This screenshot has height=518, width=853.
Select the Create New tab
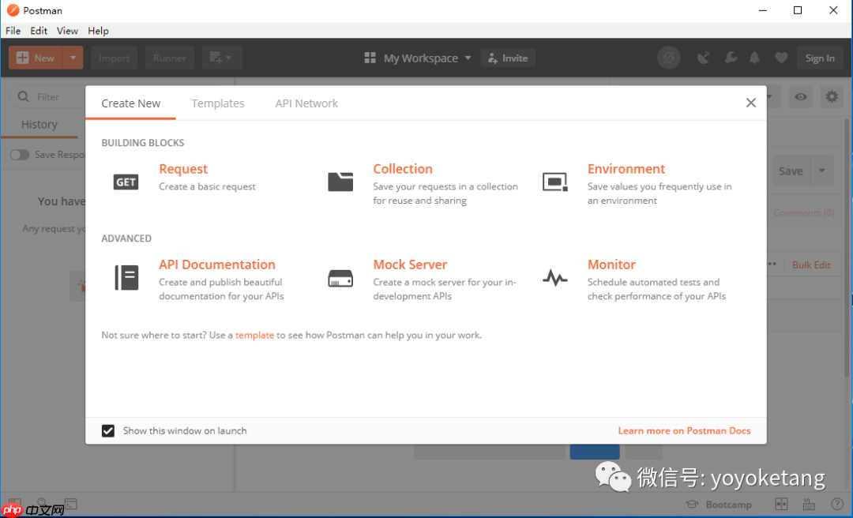pyautogui.click(x=130, y=103)
